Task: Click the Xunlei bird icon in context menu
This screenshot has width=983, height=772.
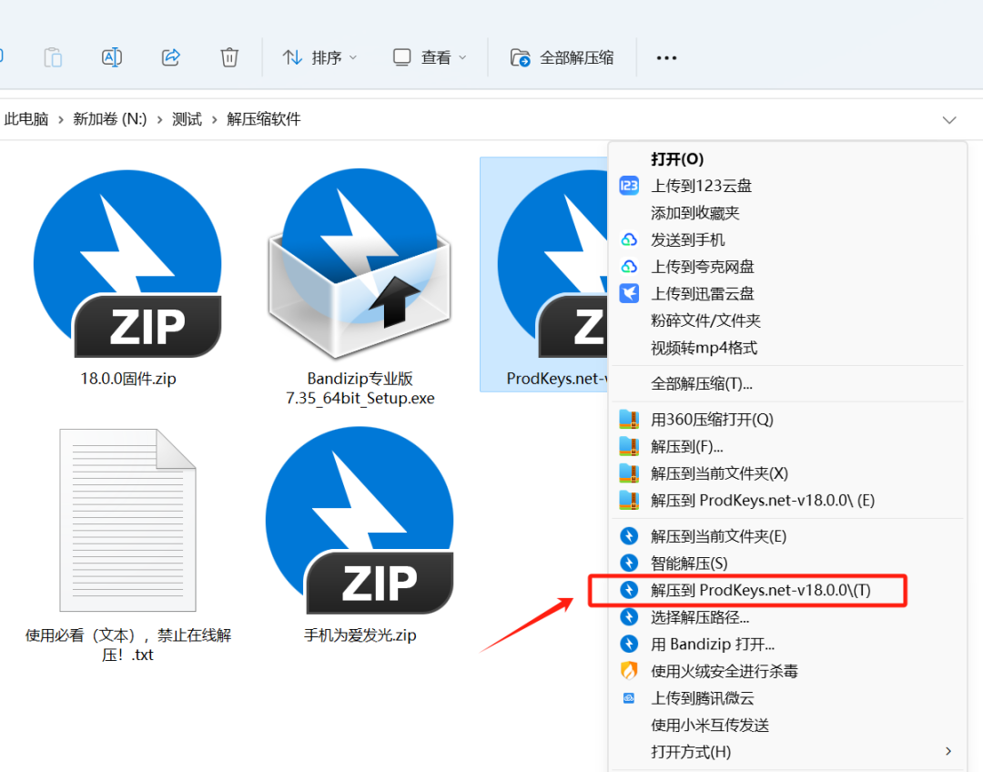Action: 629,293
